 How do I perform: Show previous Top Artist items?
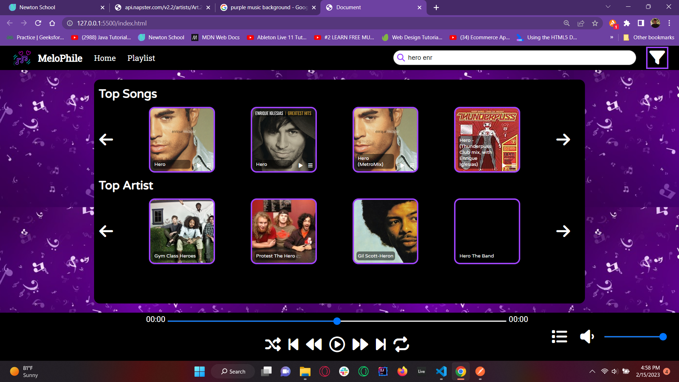click(x=106, y=231)
